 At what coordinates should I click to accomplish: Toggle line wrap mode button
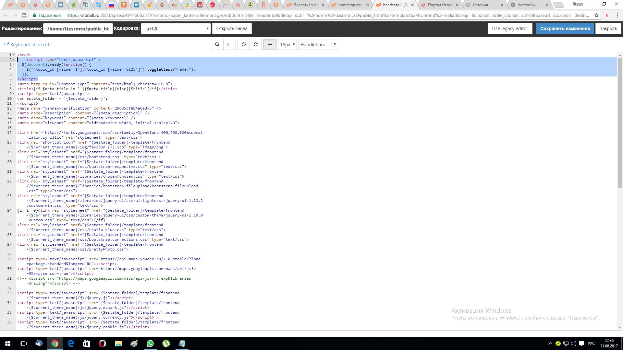click(x=270, y=45)
